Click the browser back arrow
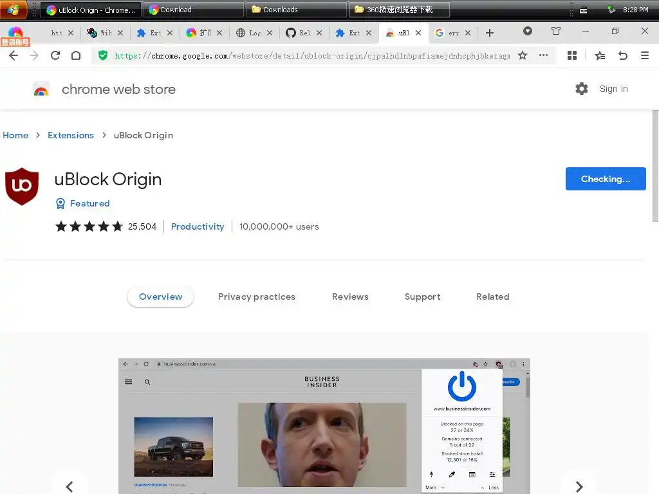 (14, 55)
